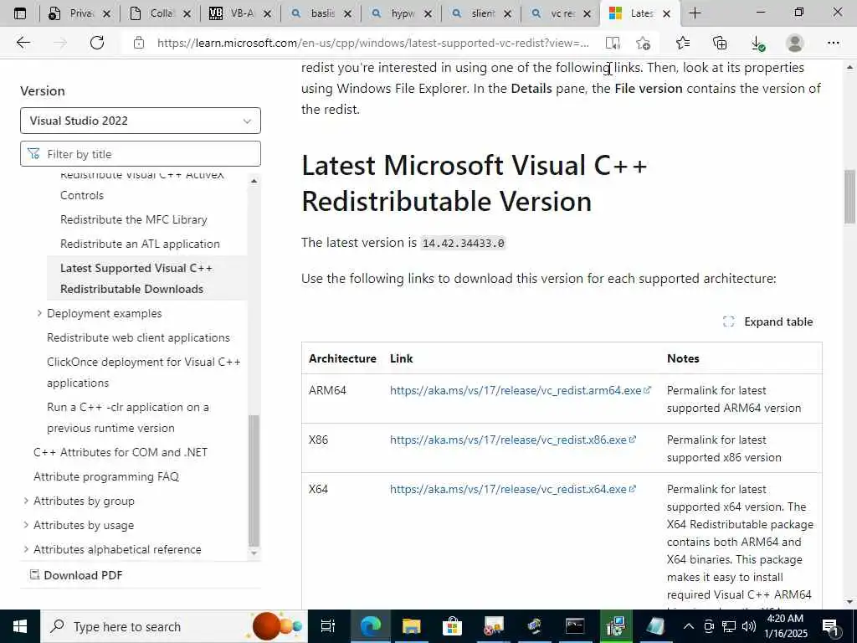
Task: Expand Attributes by group node
Action: pyautogui.click(x=26, y=501)
